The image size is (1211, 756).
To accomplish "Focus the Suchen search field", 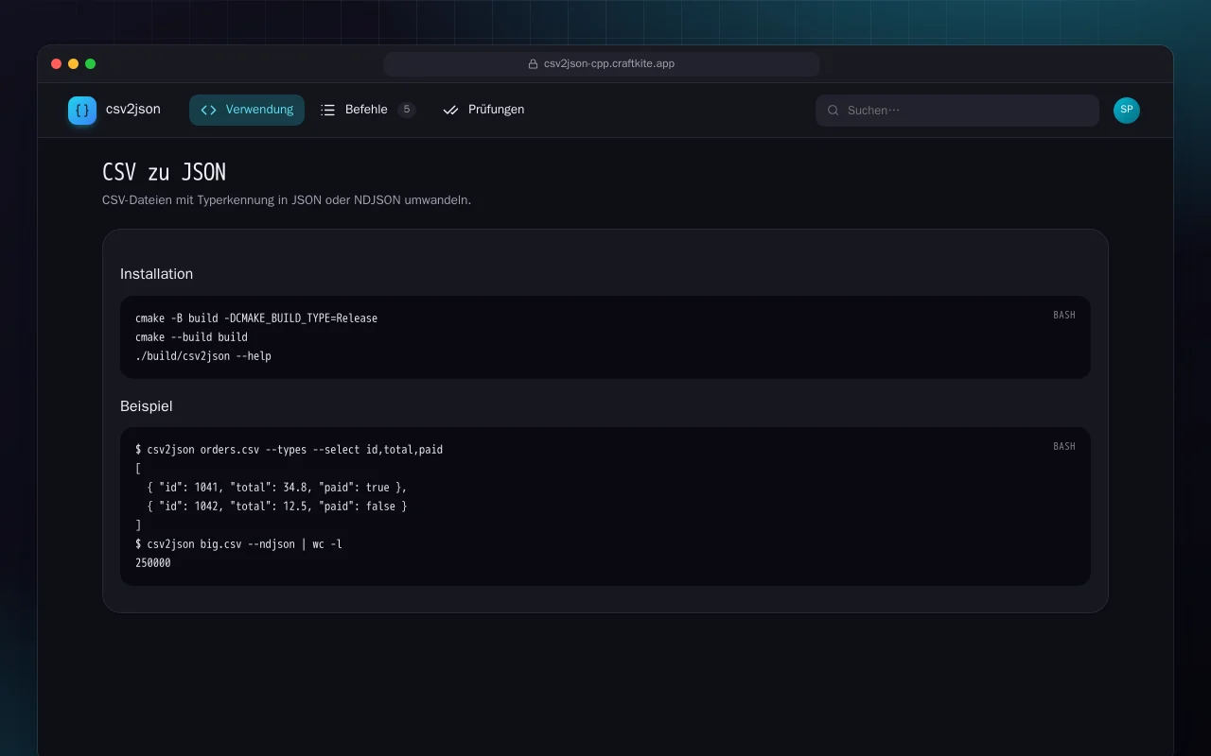I will coord(957,111).
